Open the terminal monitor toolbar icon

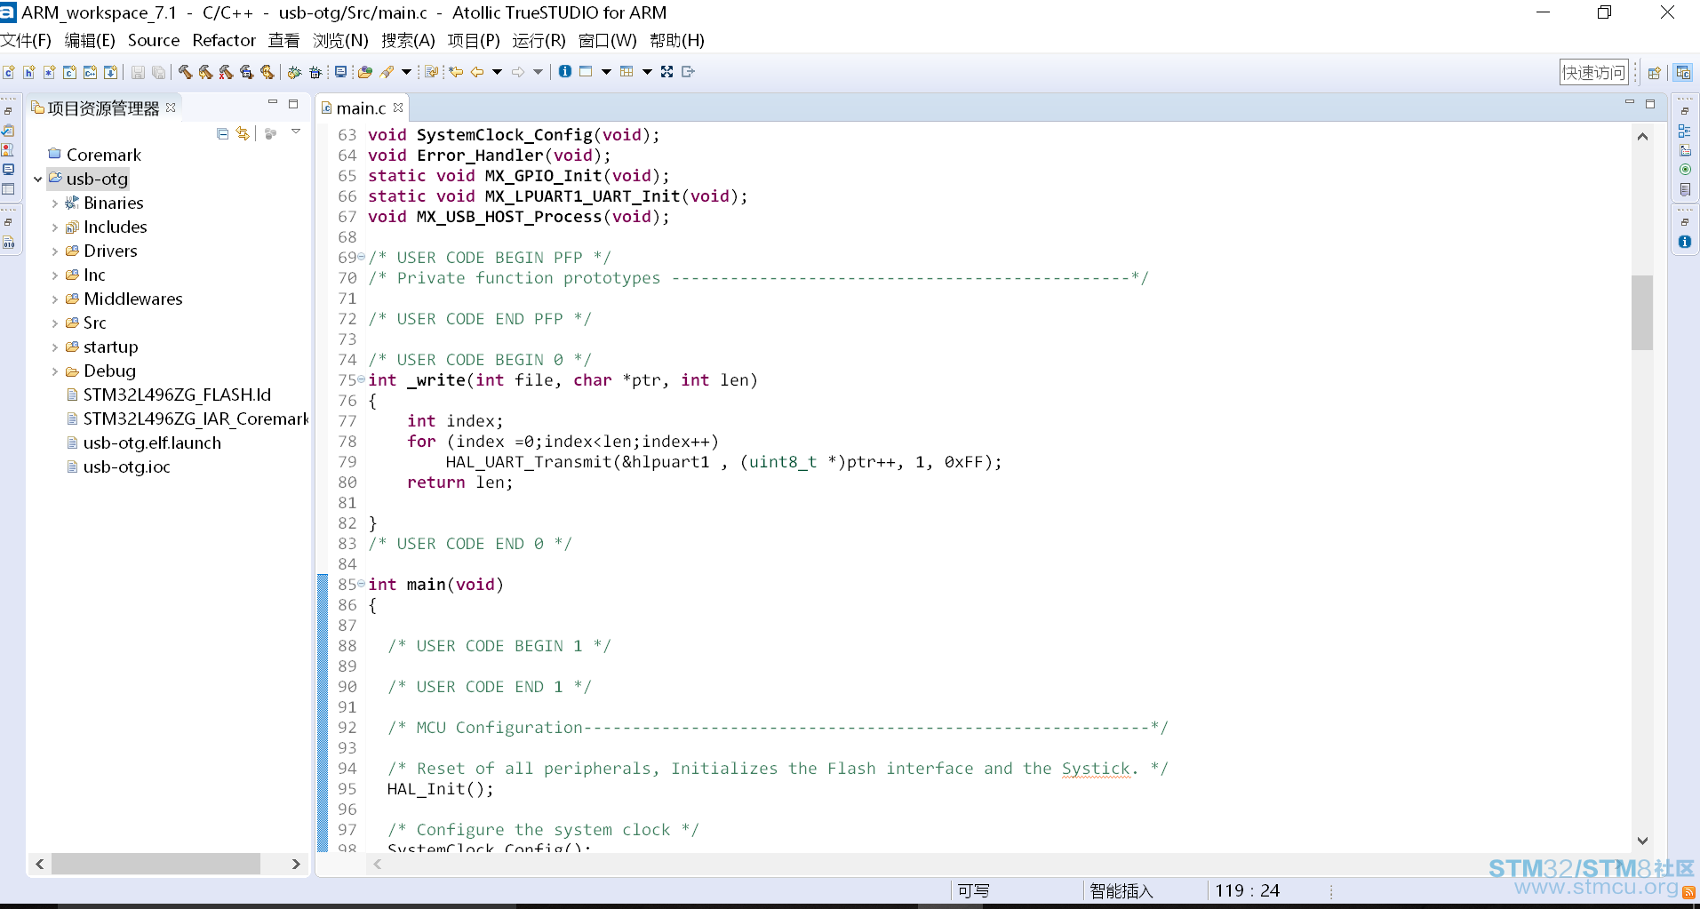tap(340, 72)
